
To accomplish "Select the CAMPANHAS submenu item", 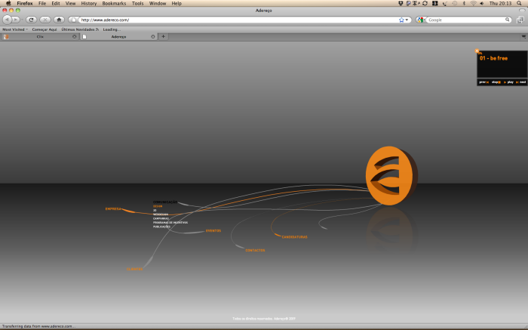I will tap(161, 218).
